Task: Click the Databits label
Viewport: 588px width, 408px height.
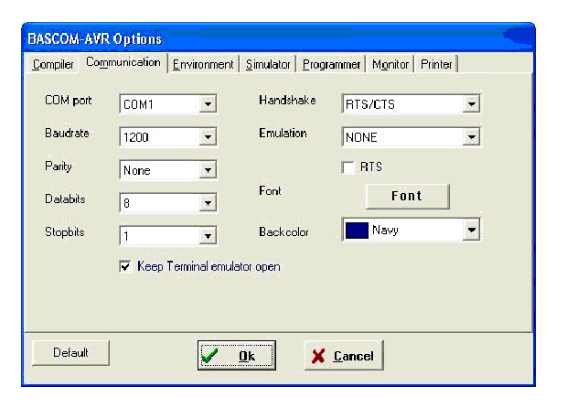Action: tap(65, 199)
